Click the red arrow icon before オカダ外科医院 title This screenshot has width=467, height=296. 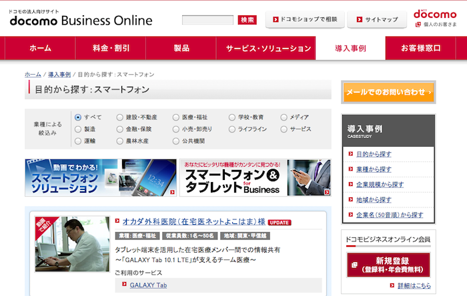coord(117,221)
